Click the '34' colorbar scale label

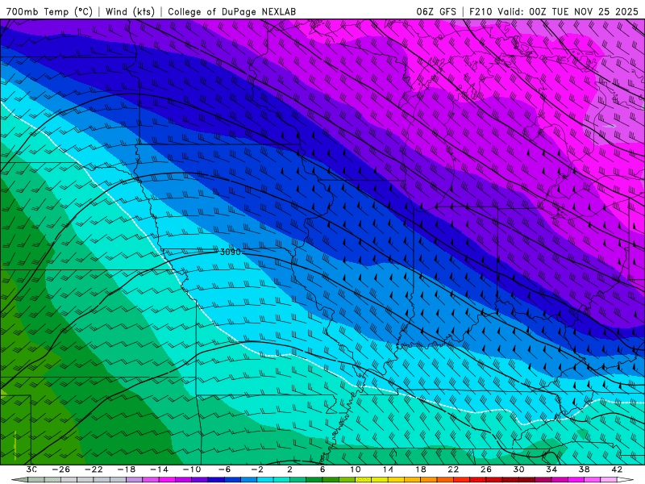[x=551, y=469]
